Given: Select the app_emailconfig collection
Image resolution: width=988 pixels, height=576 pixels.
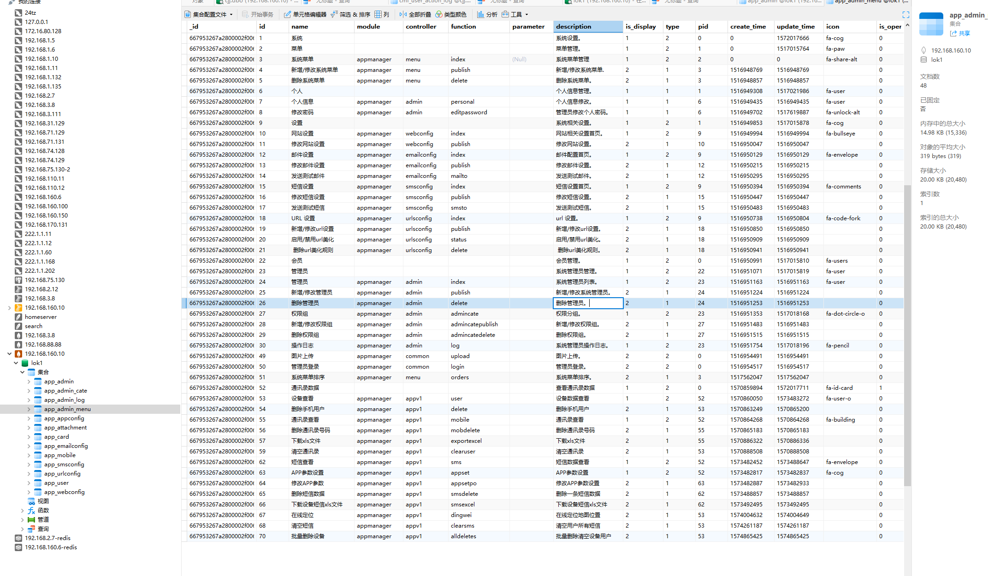Looking at the screenshot, I should (x=66, y=446).
